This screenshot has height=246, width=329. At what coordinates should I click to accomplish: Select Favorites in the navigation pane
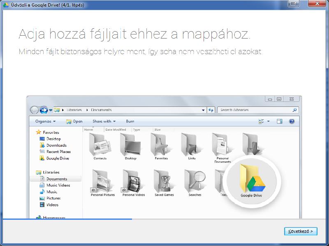click(x=48, y=132)
